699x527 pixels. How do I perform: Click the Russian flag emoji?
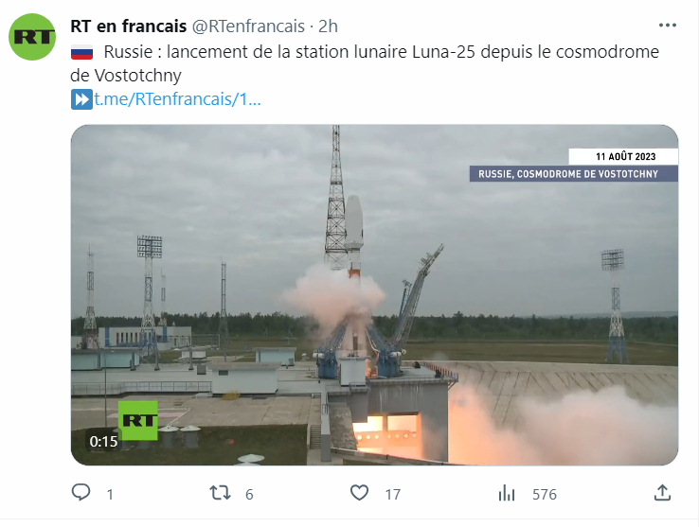tap(82, 52)
